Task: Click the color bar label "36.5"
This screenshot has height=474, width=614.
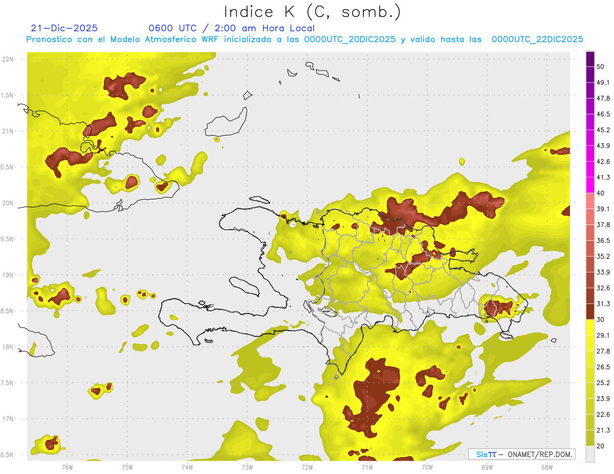Action: 603,240
